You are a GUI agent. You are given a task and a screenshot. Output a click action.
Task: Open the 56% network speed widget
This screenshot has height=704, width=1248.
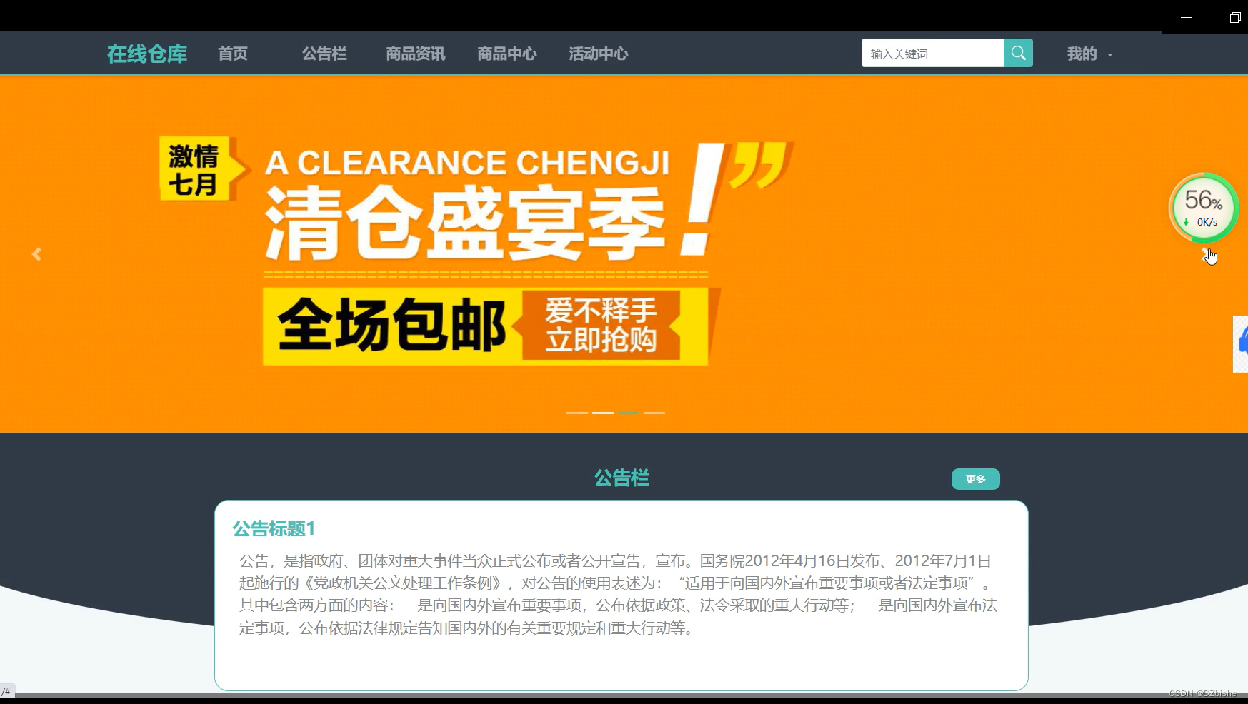(x=1204, y=208)
